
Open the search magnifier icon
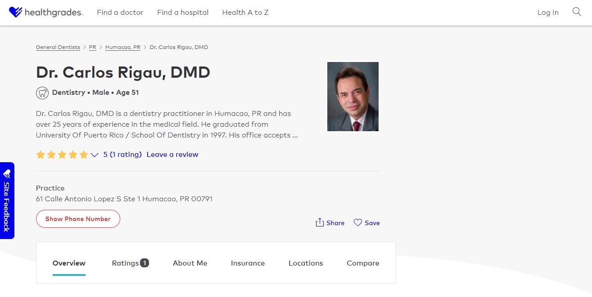pos(576,12)
